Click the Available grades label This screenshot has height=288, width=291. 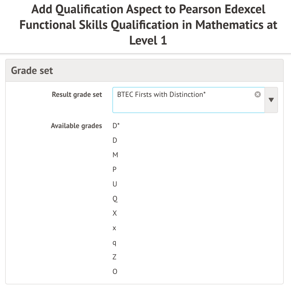(x=76, y=126)
